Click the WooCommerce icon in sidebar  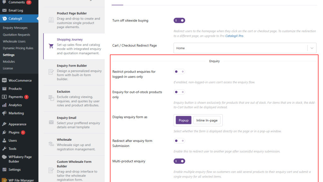click(4, 80)
